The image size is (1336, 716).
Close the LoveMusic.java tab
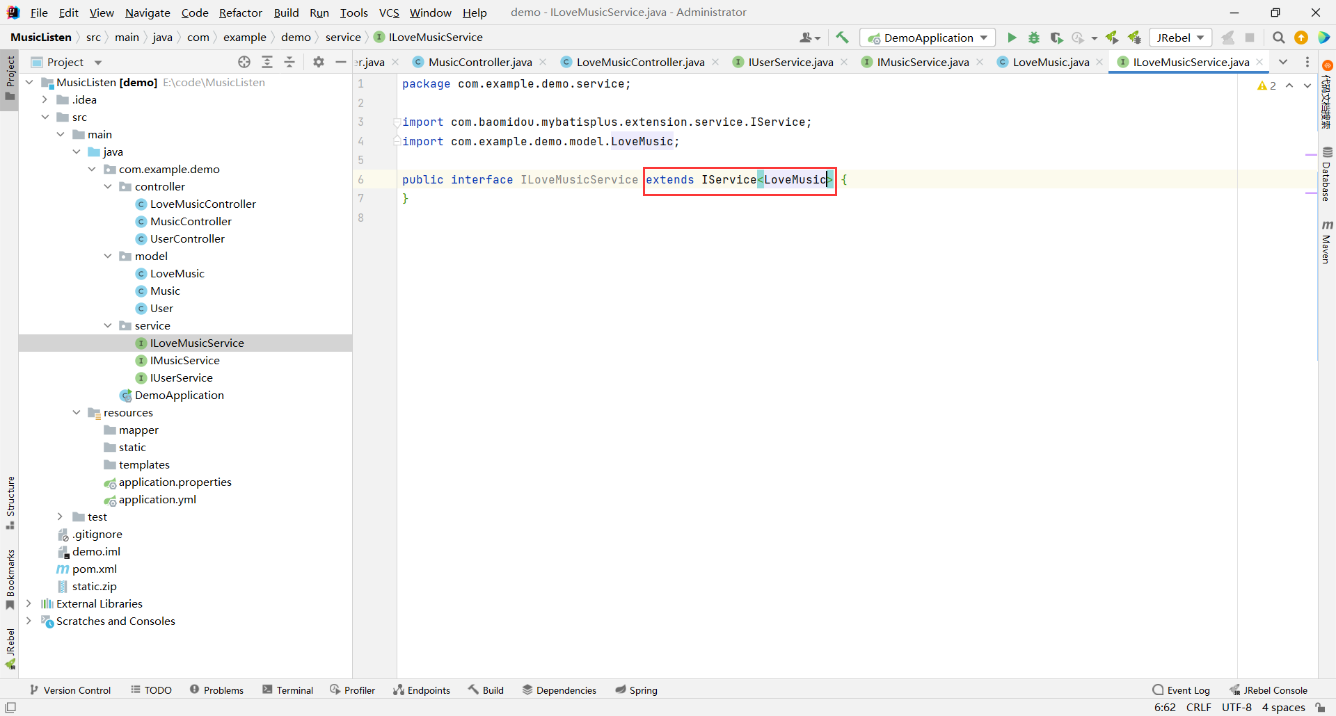[1100, 62]
